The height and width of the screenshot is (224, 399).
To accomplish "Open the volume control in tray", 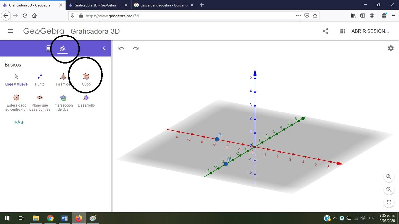I will [x=363, y=218].
